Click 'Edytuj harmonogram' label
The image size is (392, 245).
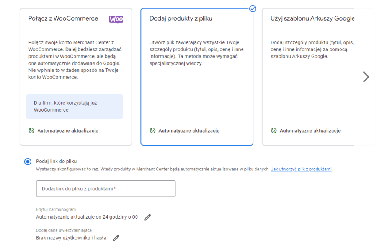tap(56, 209)
